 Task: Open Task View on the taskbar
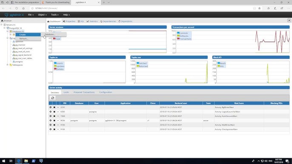coord(11,161)
